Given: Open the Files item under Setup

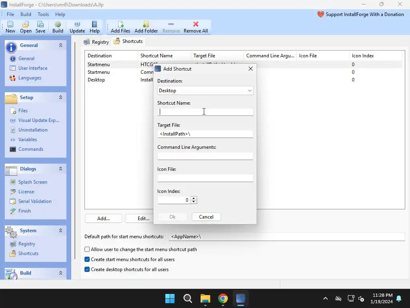Looking at the screenshot, I should click(23, 111).
